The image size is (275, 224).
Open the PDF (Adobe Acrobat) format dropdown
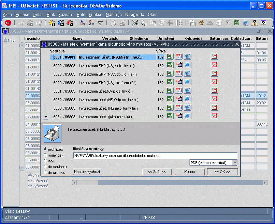tap(235, 163)
